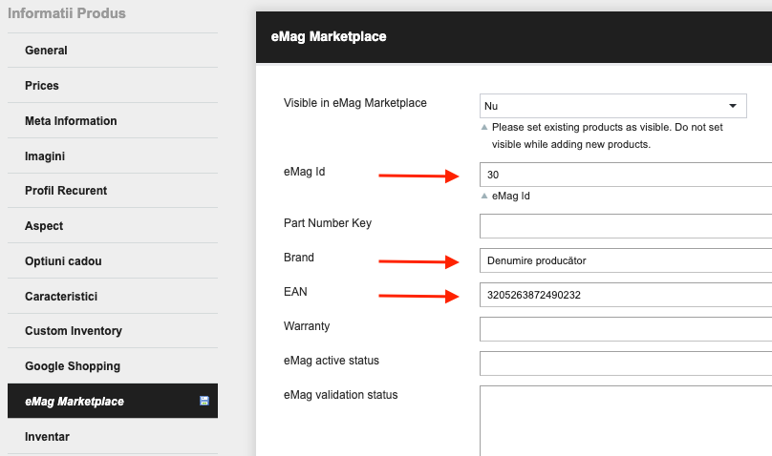Screen dimensions: 772x456
Task: Click the 'Part Number Key' label
Action: pos(328,223)
